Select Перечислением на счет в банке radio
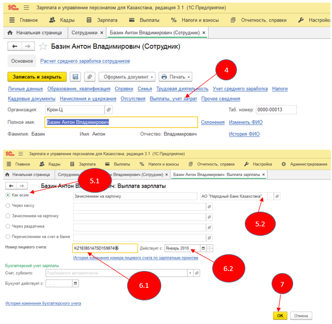Image resolution: width=332 pixels, height=324 pixels. 8,237
